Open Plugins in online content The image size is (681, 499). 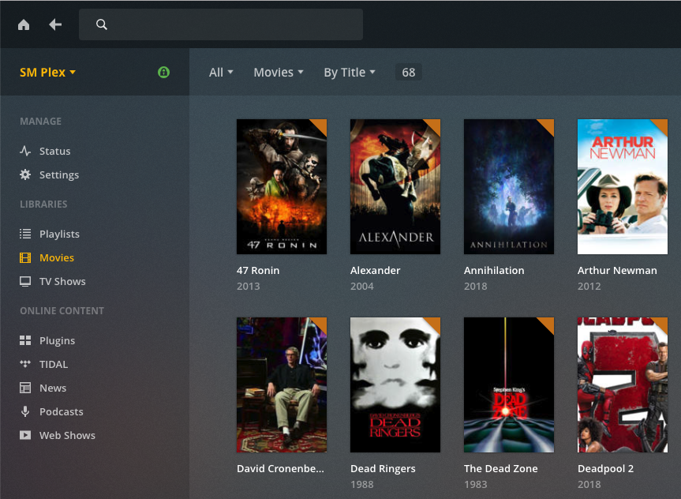click(58, 340)
